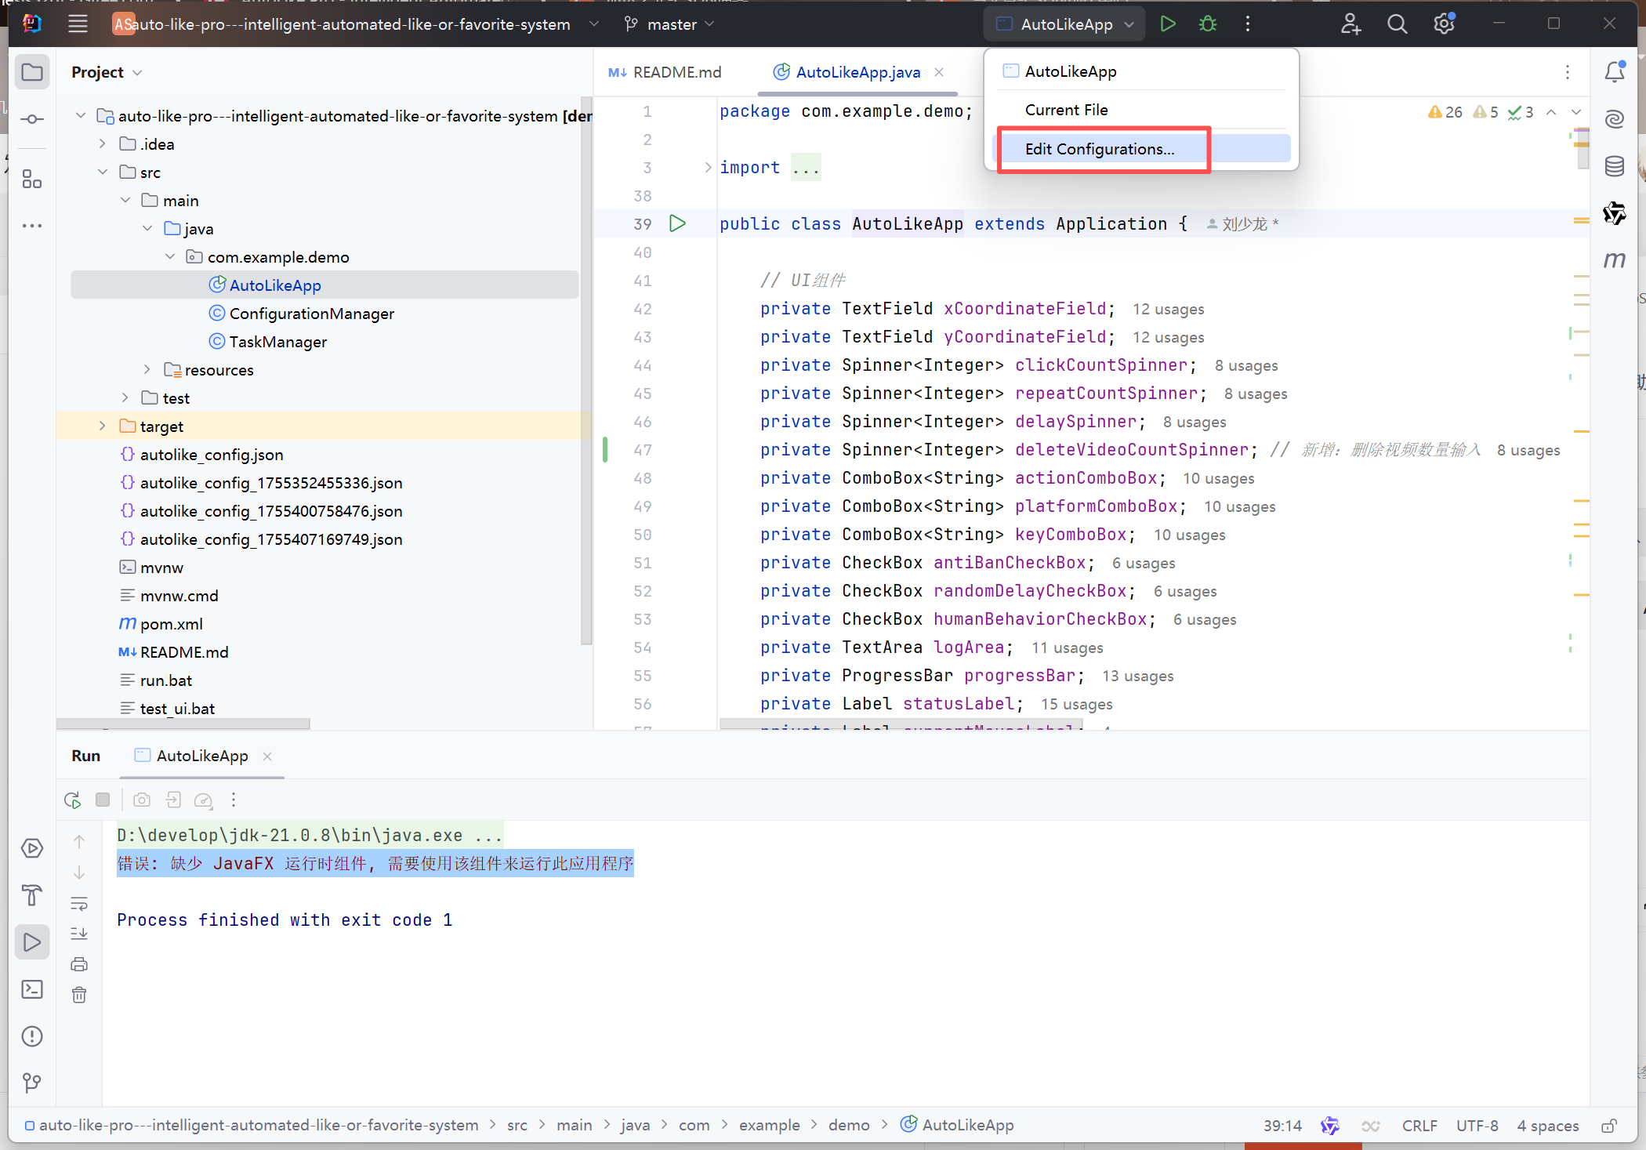The image size is (1646, 1150).
Task: Toggle scroll to end in console
Action: coord(79,934)
